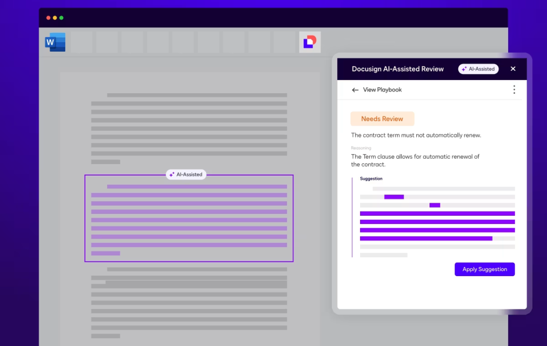
Task: Select the purple highlighted clause in document
Action: (189, 219)
